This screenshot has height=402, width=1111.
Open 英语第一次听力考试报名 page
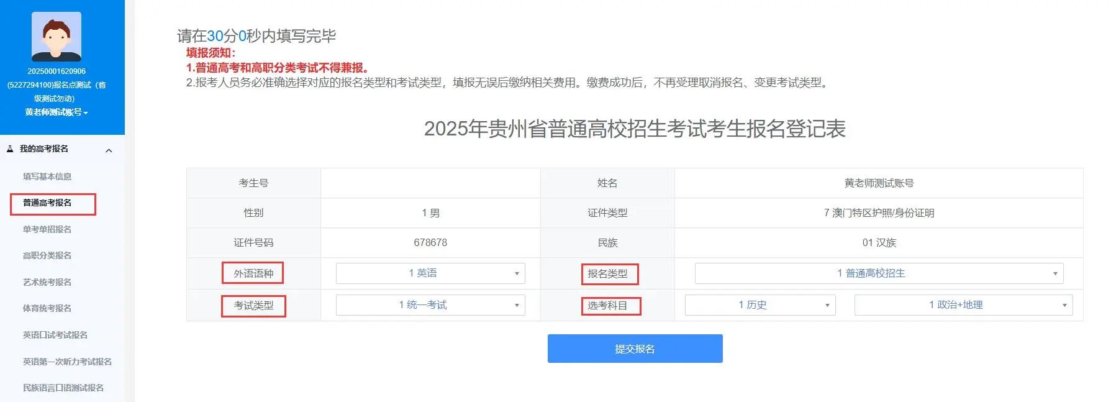pyautogui.click(x=67, y=362)
